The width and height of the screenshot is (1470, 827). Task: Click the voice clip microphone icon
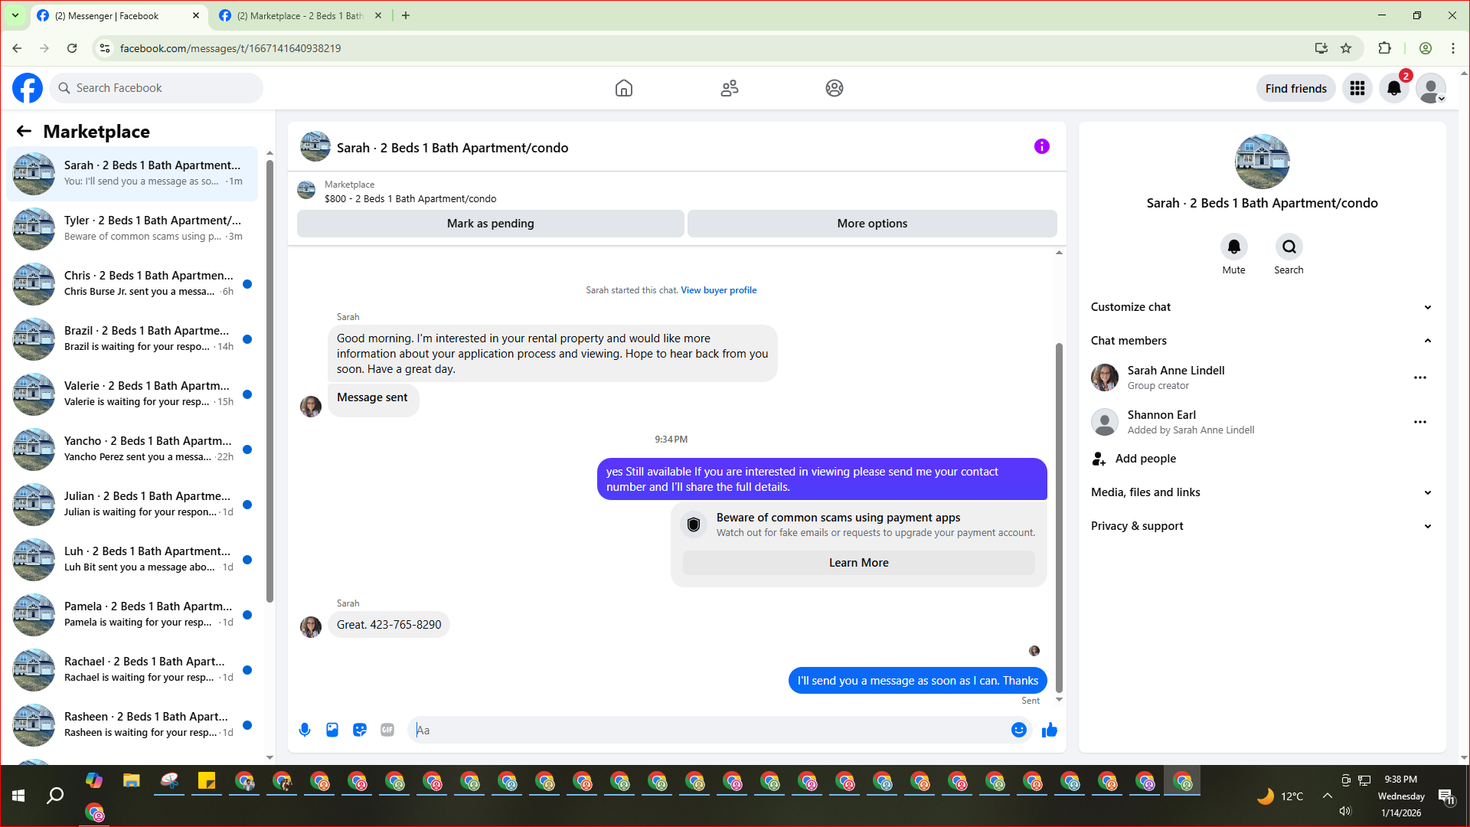coord(305,730)
